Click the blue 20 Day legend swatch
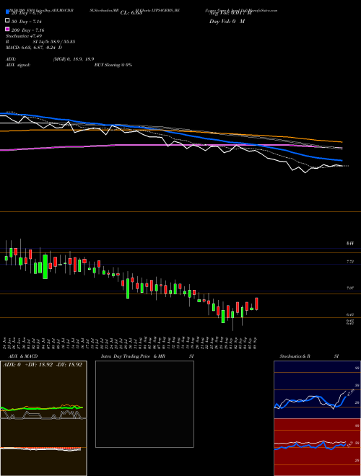This screenshot has height=476, width=361. click(x=7, y=12)
